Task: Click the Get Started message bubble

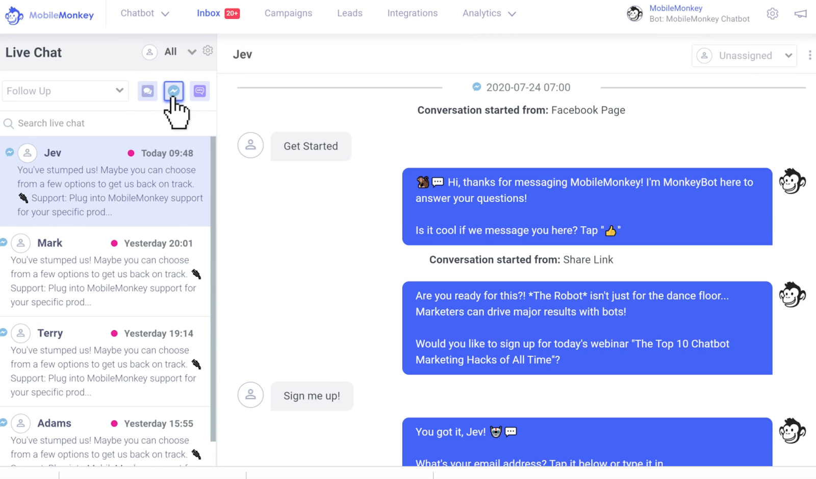Action: [311, 146]
